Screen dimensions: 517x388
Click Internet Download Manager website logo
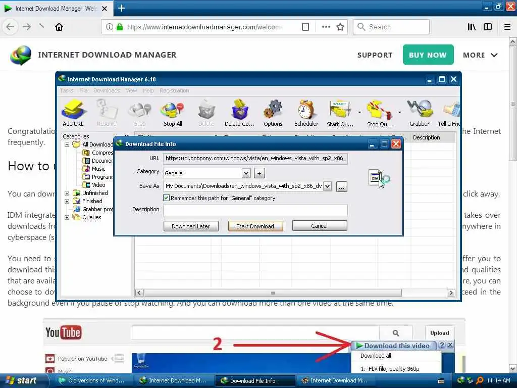pos(20,55)
